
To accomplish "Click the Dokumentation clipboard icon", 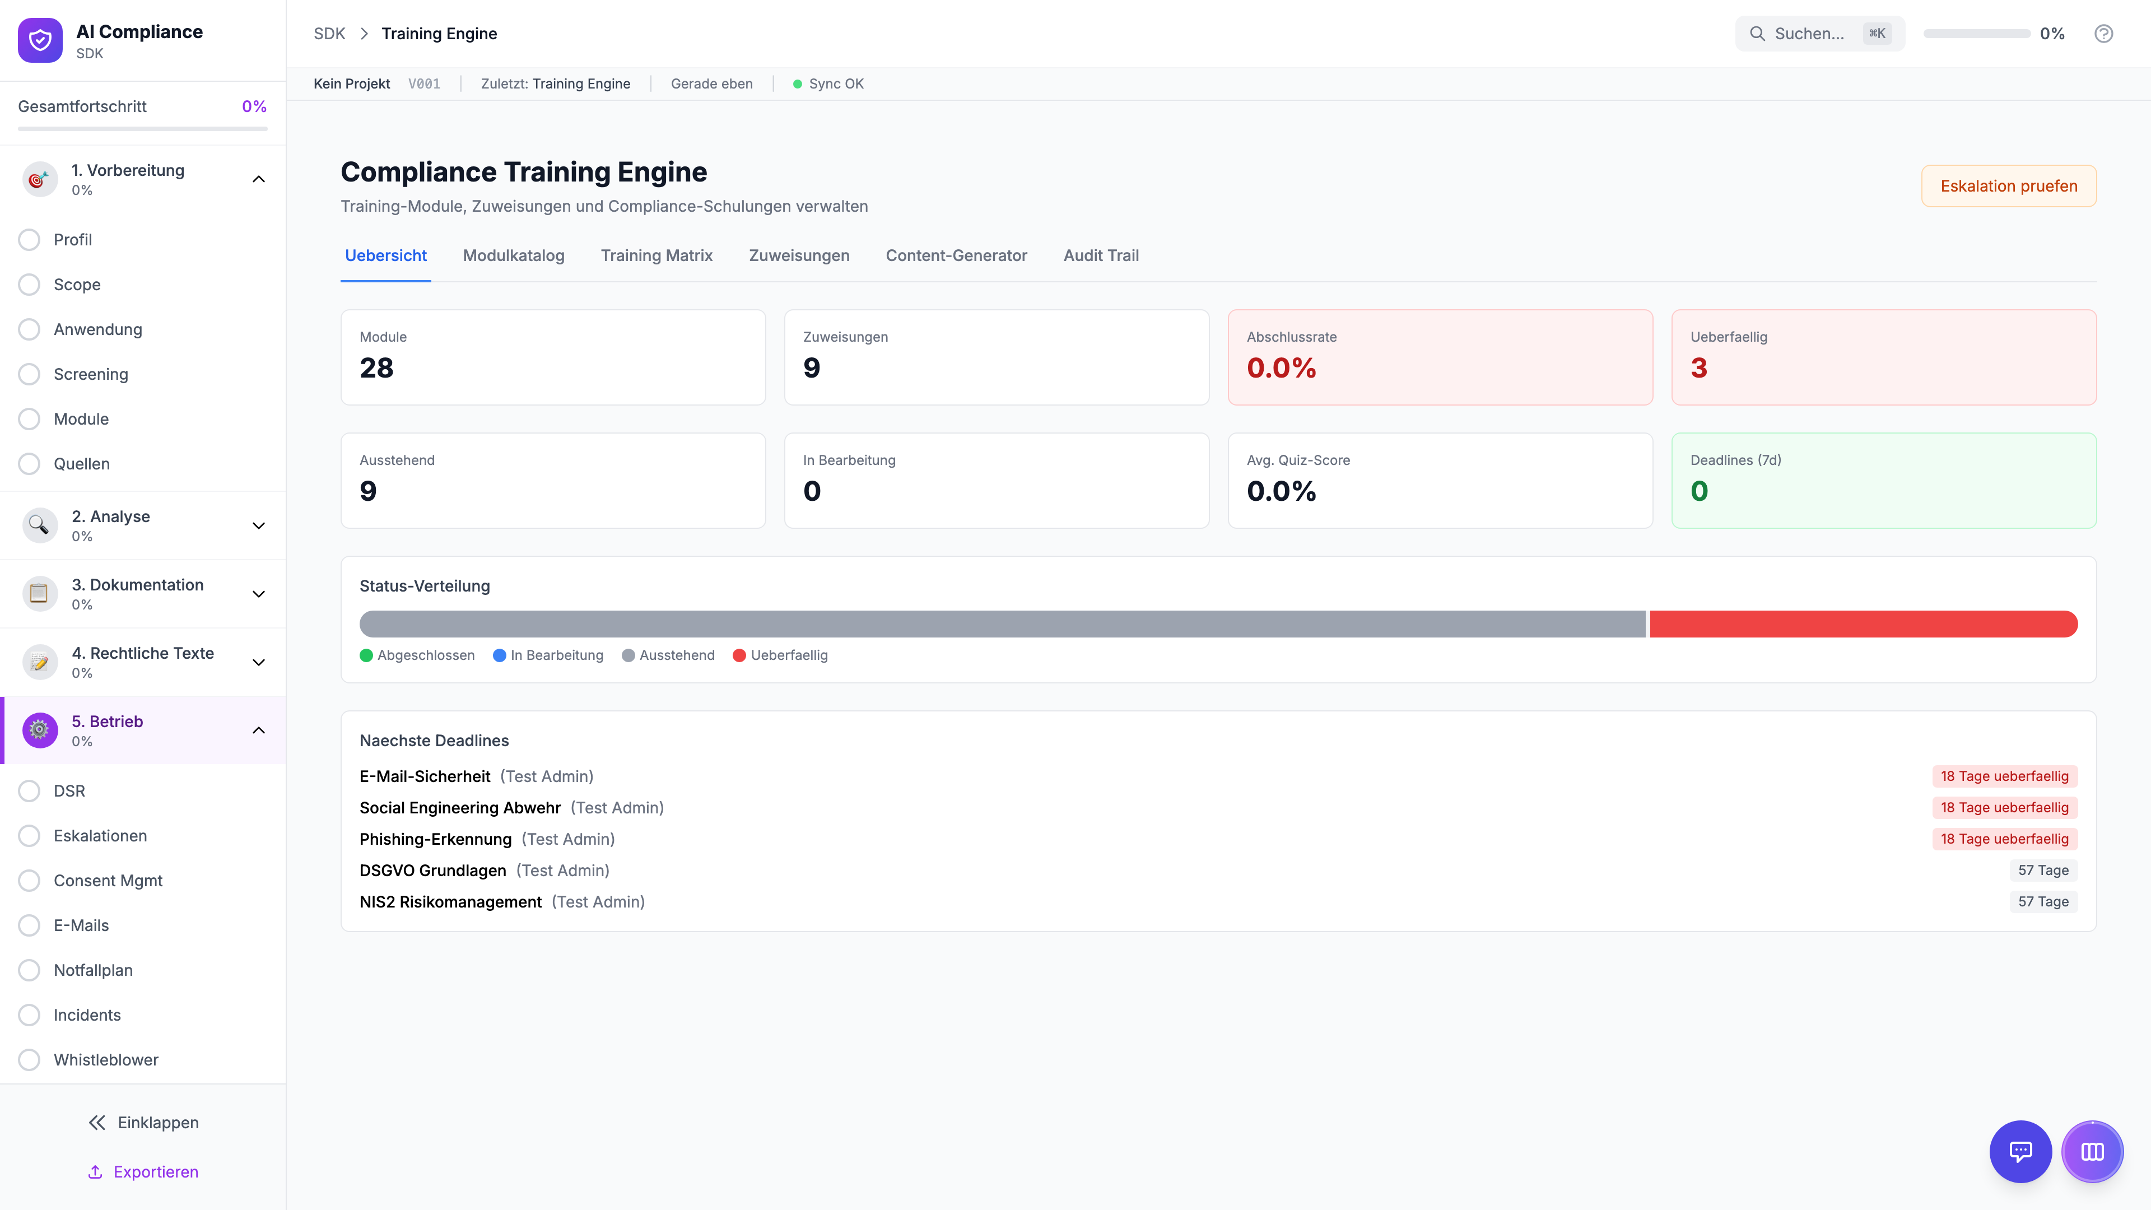I will (x=39, y=594).
